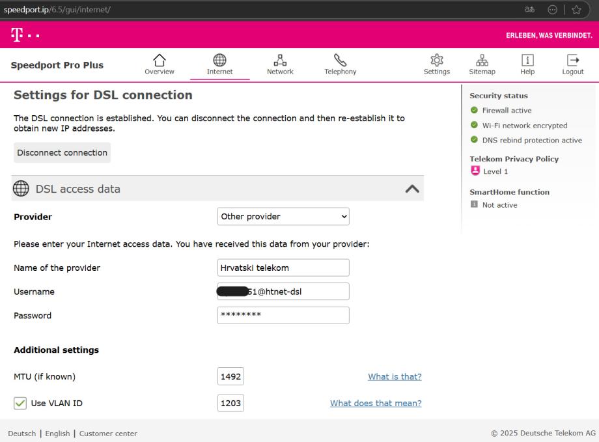The image size is (599, 442).
Task: Click the Internet globe icon
Action: (x=219, y=61)
